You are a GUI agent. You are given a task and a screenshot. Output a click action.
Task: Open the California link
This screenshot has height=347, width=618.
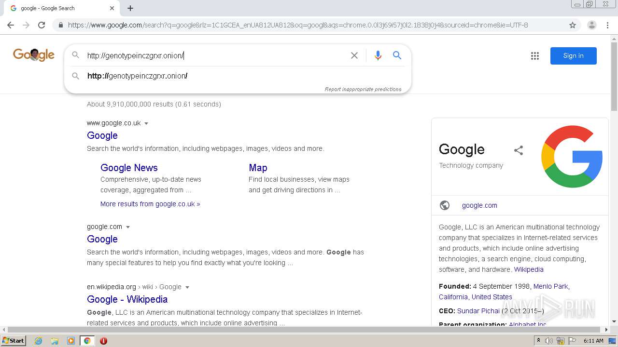click(453, 297)
